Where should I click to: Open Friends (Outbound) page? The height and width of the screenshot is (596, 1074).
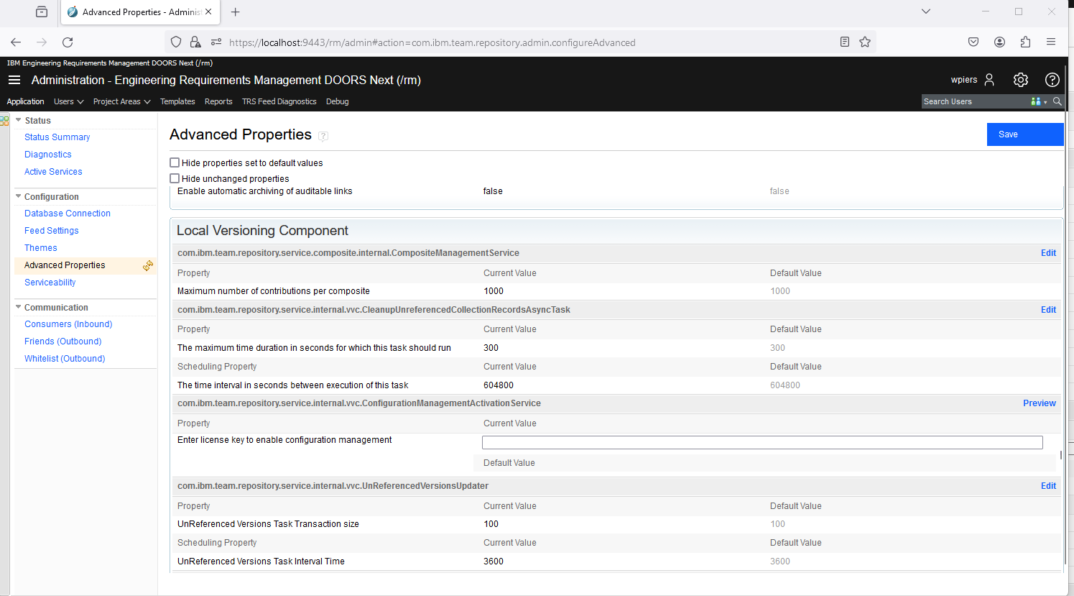[63, 341]
